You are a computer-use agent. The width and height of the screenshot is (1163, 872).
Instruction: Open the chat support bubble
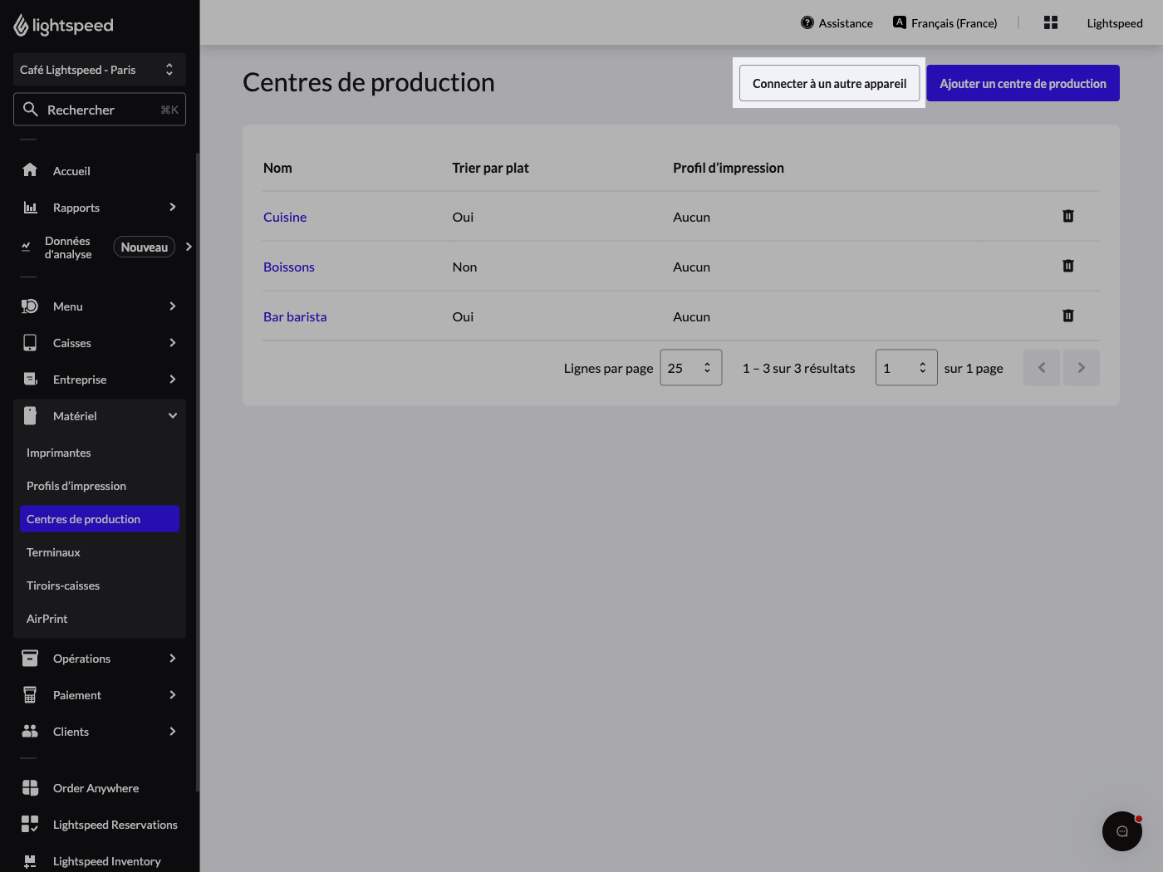[1122, 831]
